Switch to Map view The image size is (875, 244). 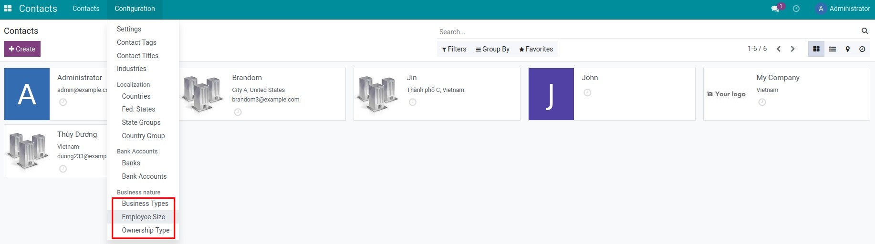848,49
